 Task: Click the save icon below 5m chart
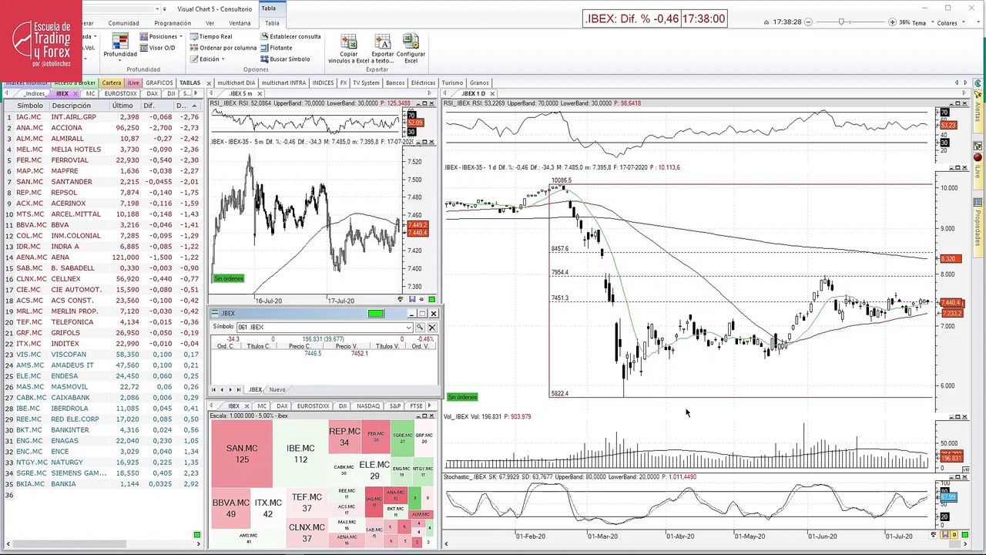412,299
